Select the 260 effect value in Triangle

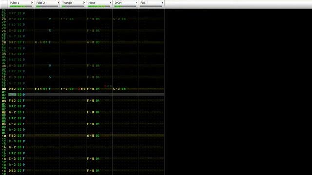tap(82, 89)
